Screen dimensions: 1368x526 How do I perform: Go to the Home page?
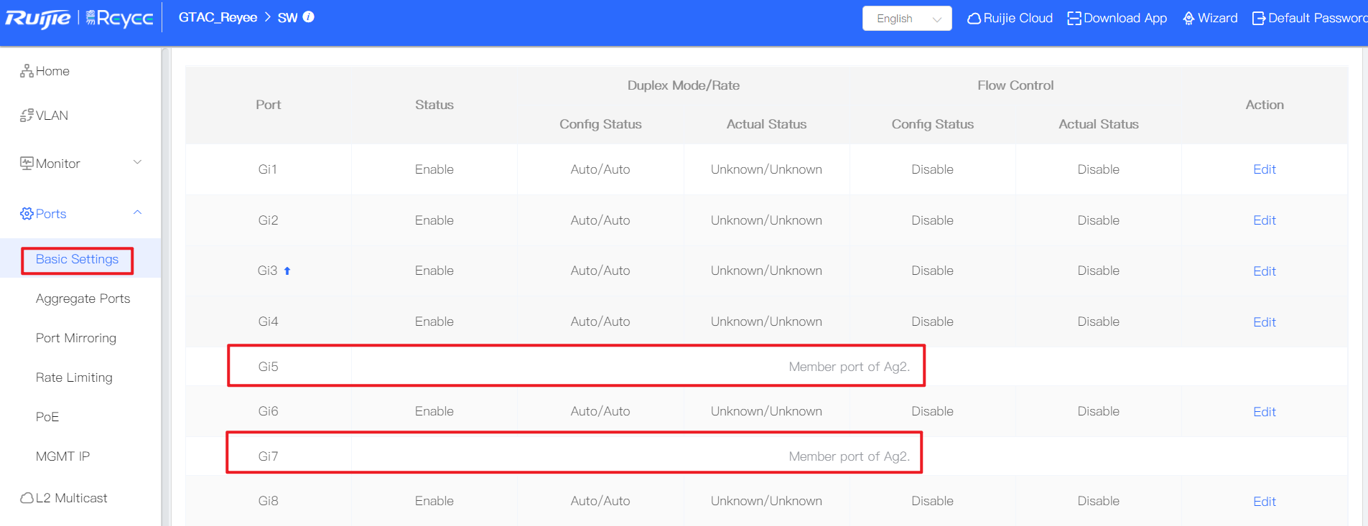point(52,71)
